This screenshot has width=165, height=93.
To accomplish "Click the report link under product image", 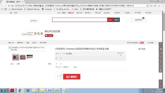I will 49,64.
